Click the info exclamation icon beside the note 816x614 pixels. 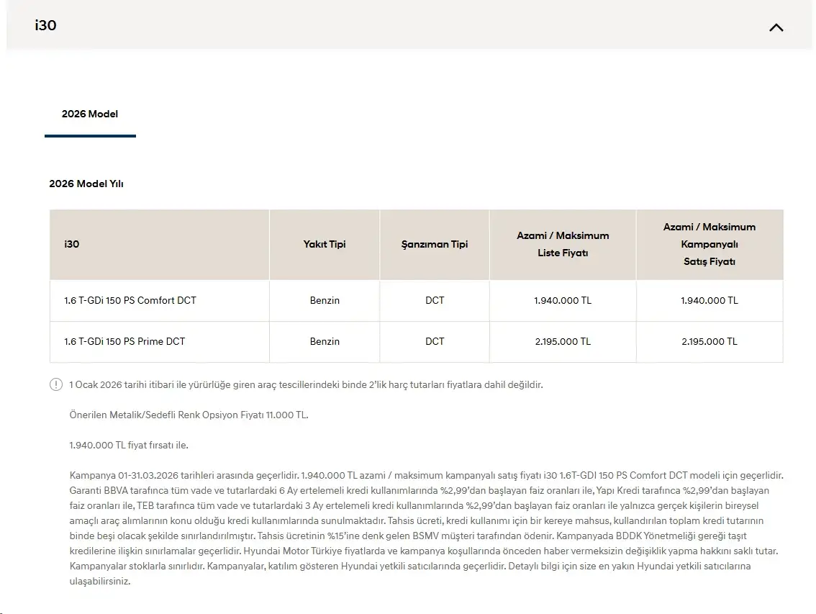[x=55, y=385]
